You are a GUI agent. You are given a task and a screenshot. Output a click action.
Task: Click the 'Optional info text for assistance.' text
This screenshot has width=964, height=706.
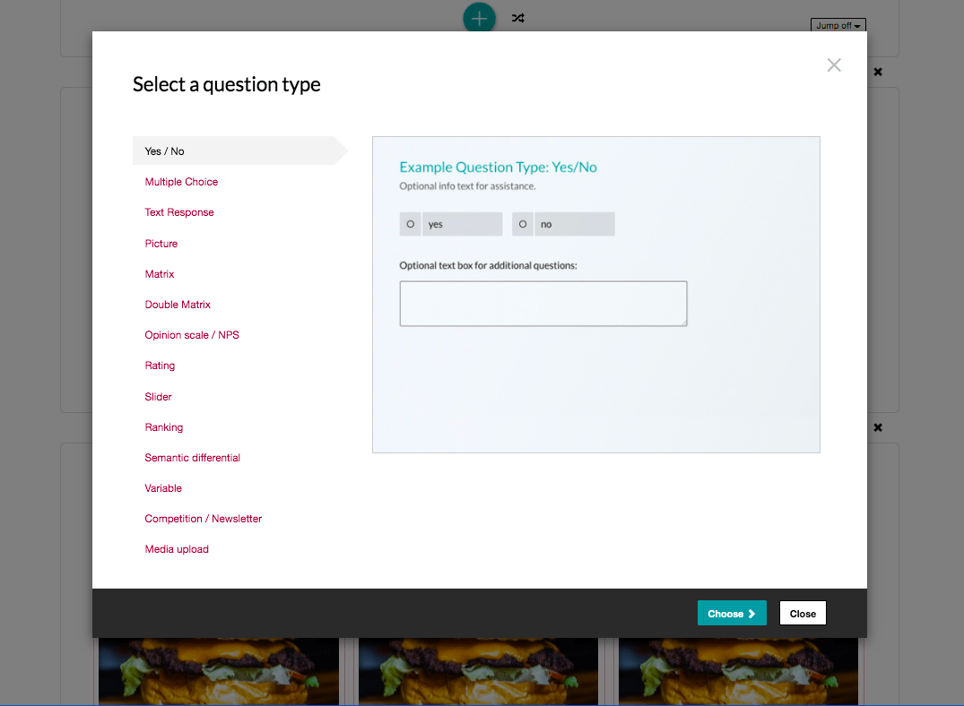point(467,186)
